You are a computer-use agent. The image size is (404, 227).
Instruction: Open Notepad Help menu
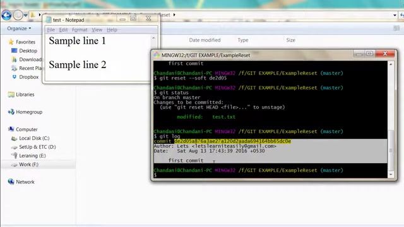[x=112, y=30]
